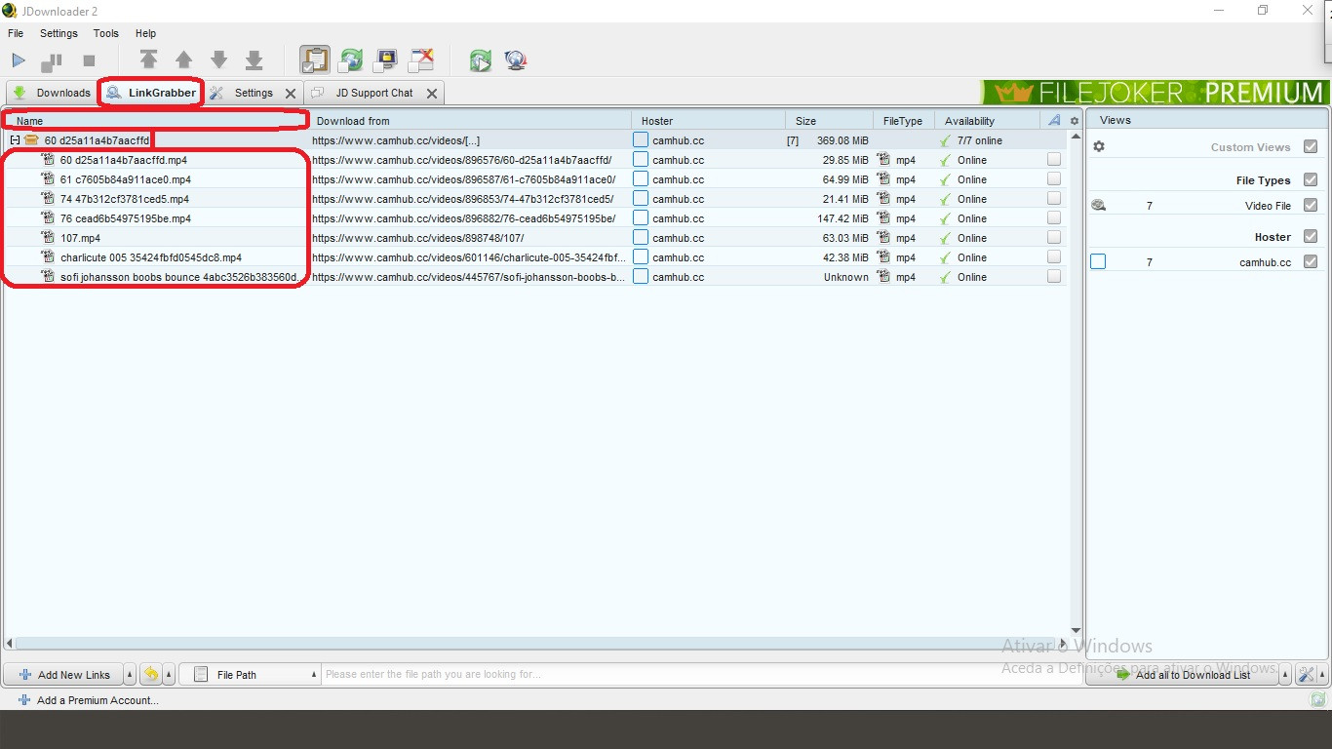Image resolution: width=1332 pixels, height=749 pixels.
Task: Toggle the File Types checkbox
Action: coord(1311,179)
